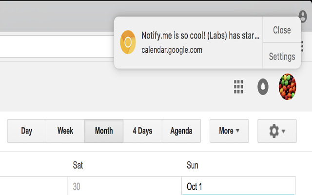Viewport: 312px width, 195px height.
Task: Switch to Agenda view
Action: pyautogui.click(x=181, y=131)
